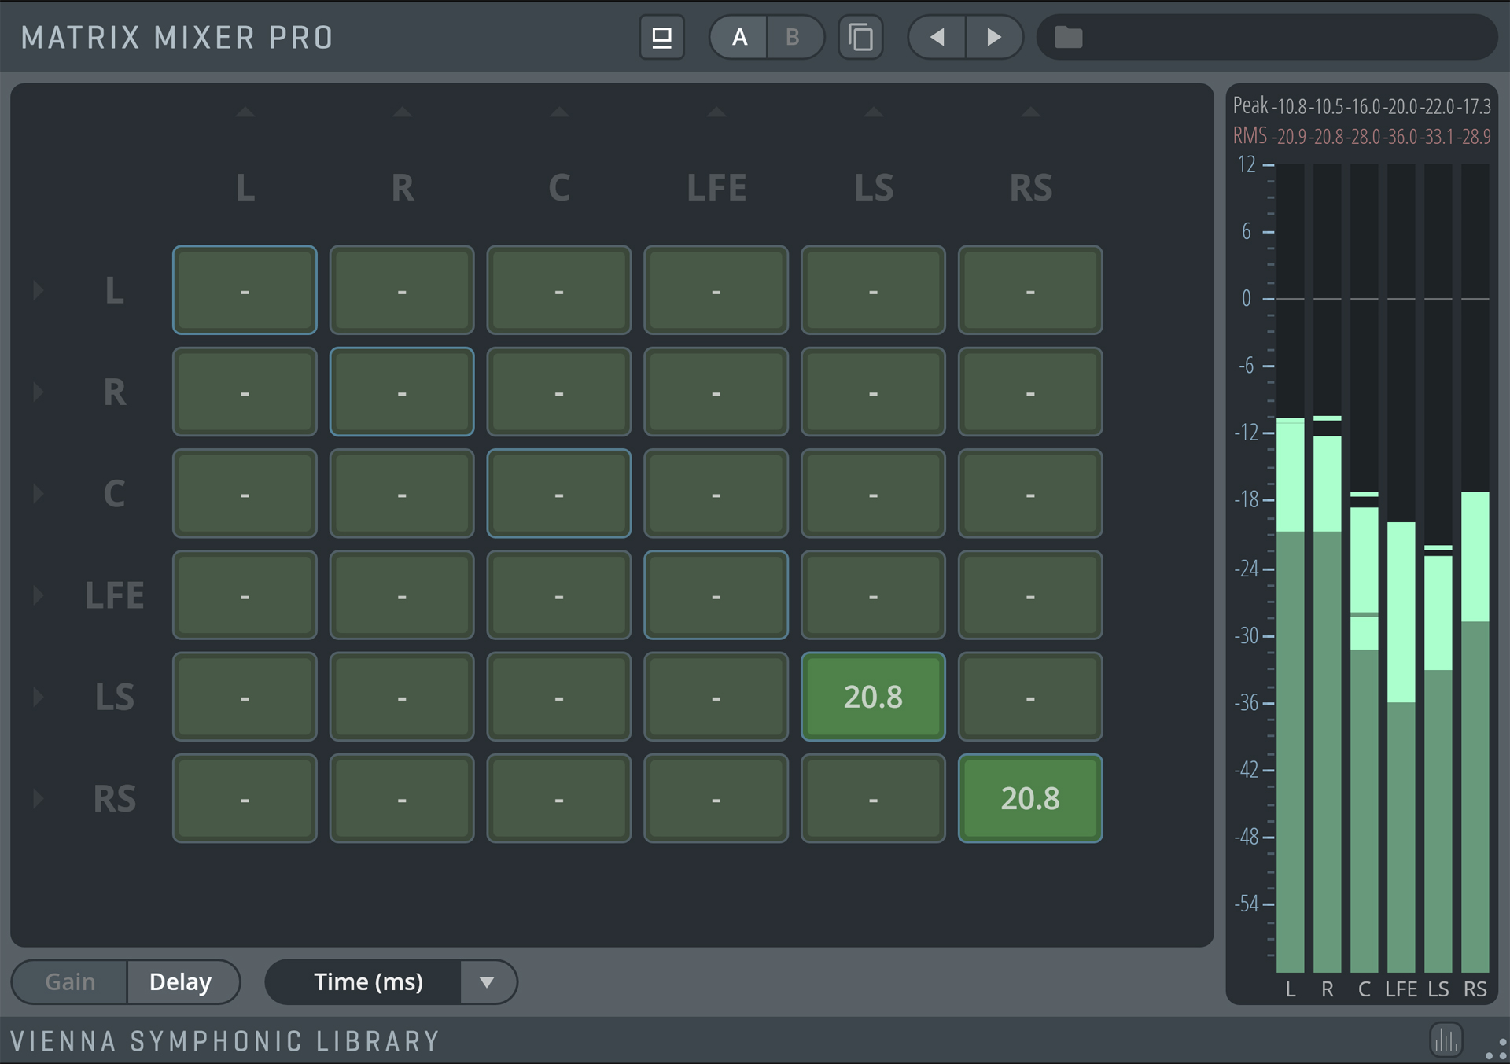Expand the LFE row disclosure triangle
Screen dimensions: 1510x1064
[x=38, y=595]
